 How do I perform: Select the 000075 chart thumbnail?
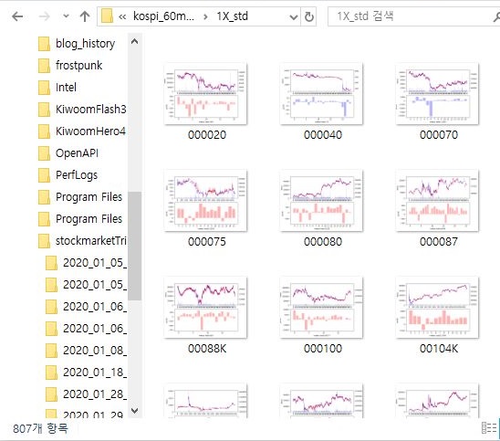coord(205,201)
